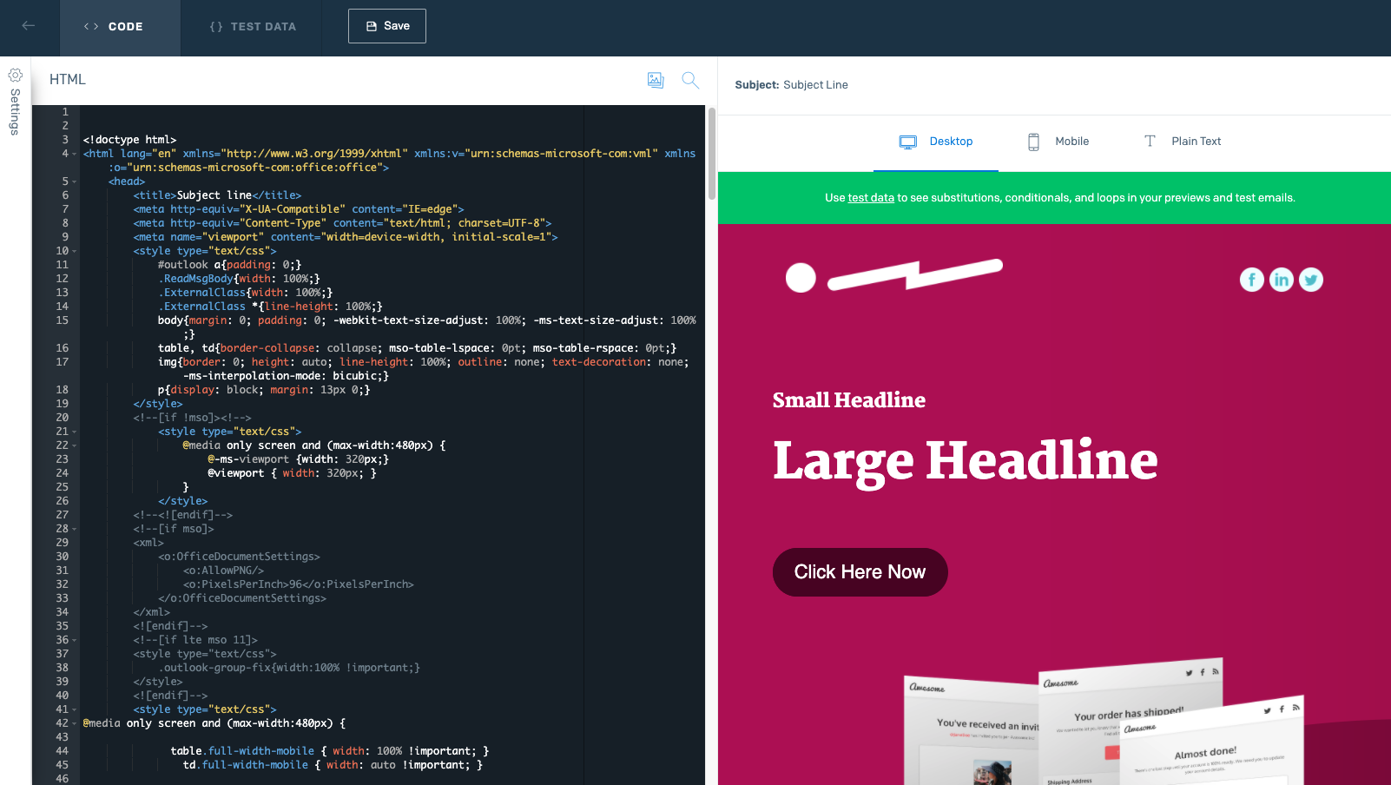The image size is (1391, 785).
Task: Collapse code fold at line 28
Action: tap(75, 530)
